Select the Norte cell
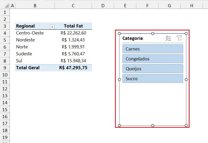Screen dimensions: 208x143 35,47
